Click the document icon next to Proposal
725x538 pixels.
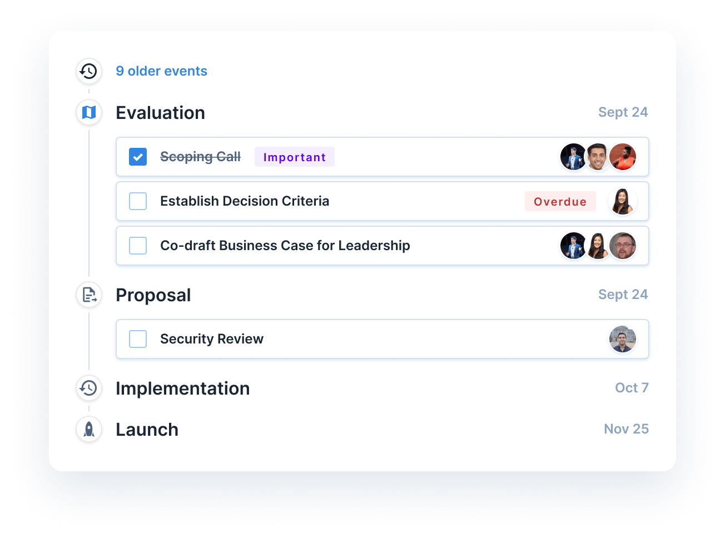[x=88, y=295]
